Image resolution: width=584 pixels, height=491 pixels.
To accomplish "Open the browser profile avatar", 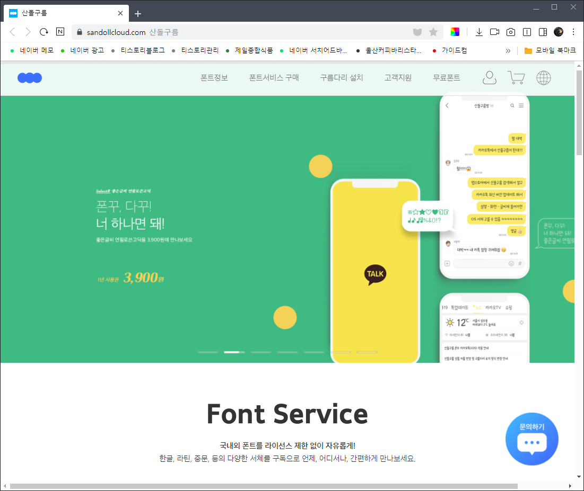I will [559, 32].
